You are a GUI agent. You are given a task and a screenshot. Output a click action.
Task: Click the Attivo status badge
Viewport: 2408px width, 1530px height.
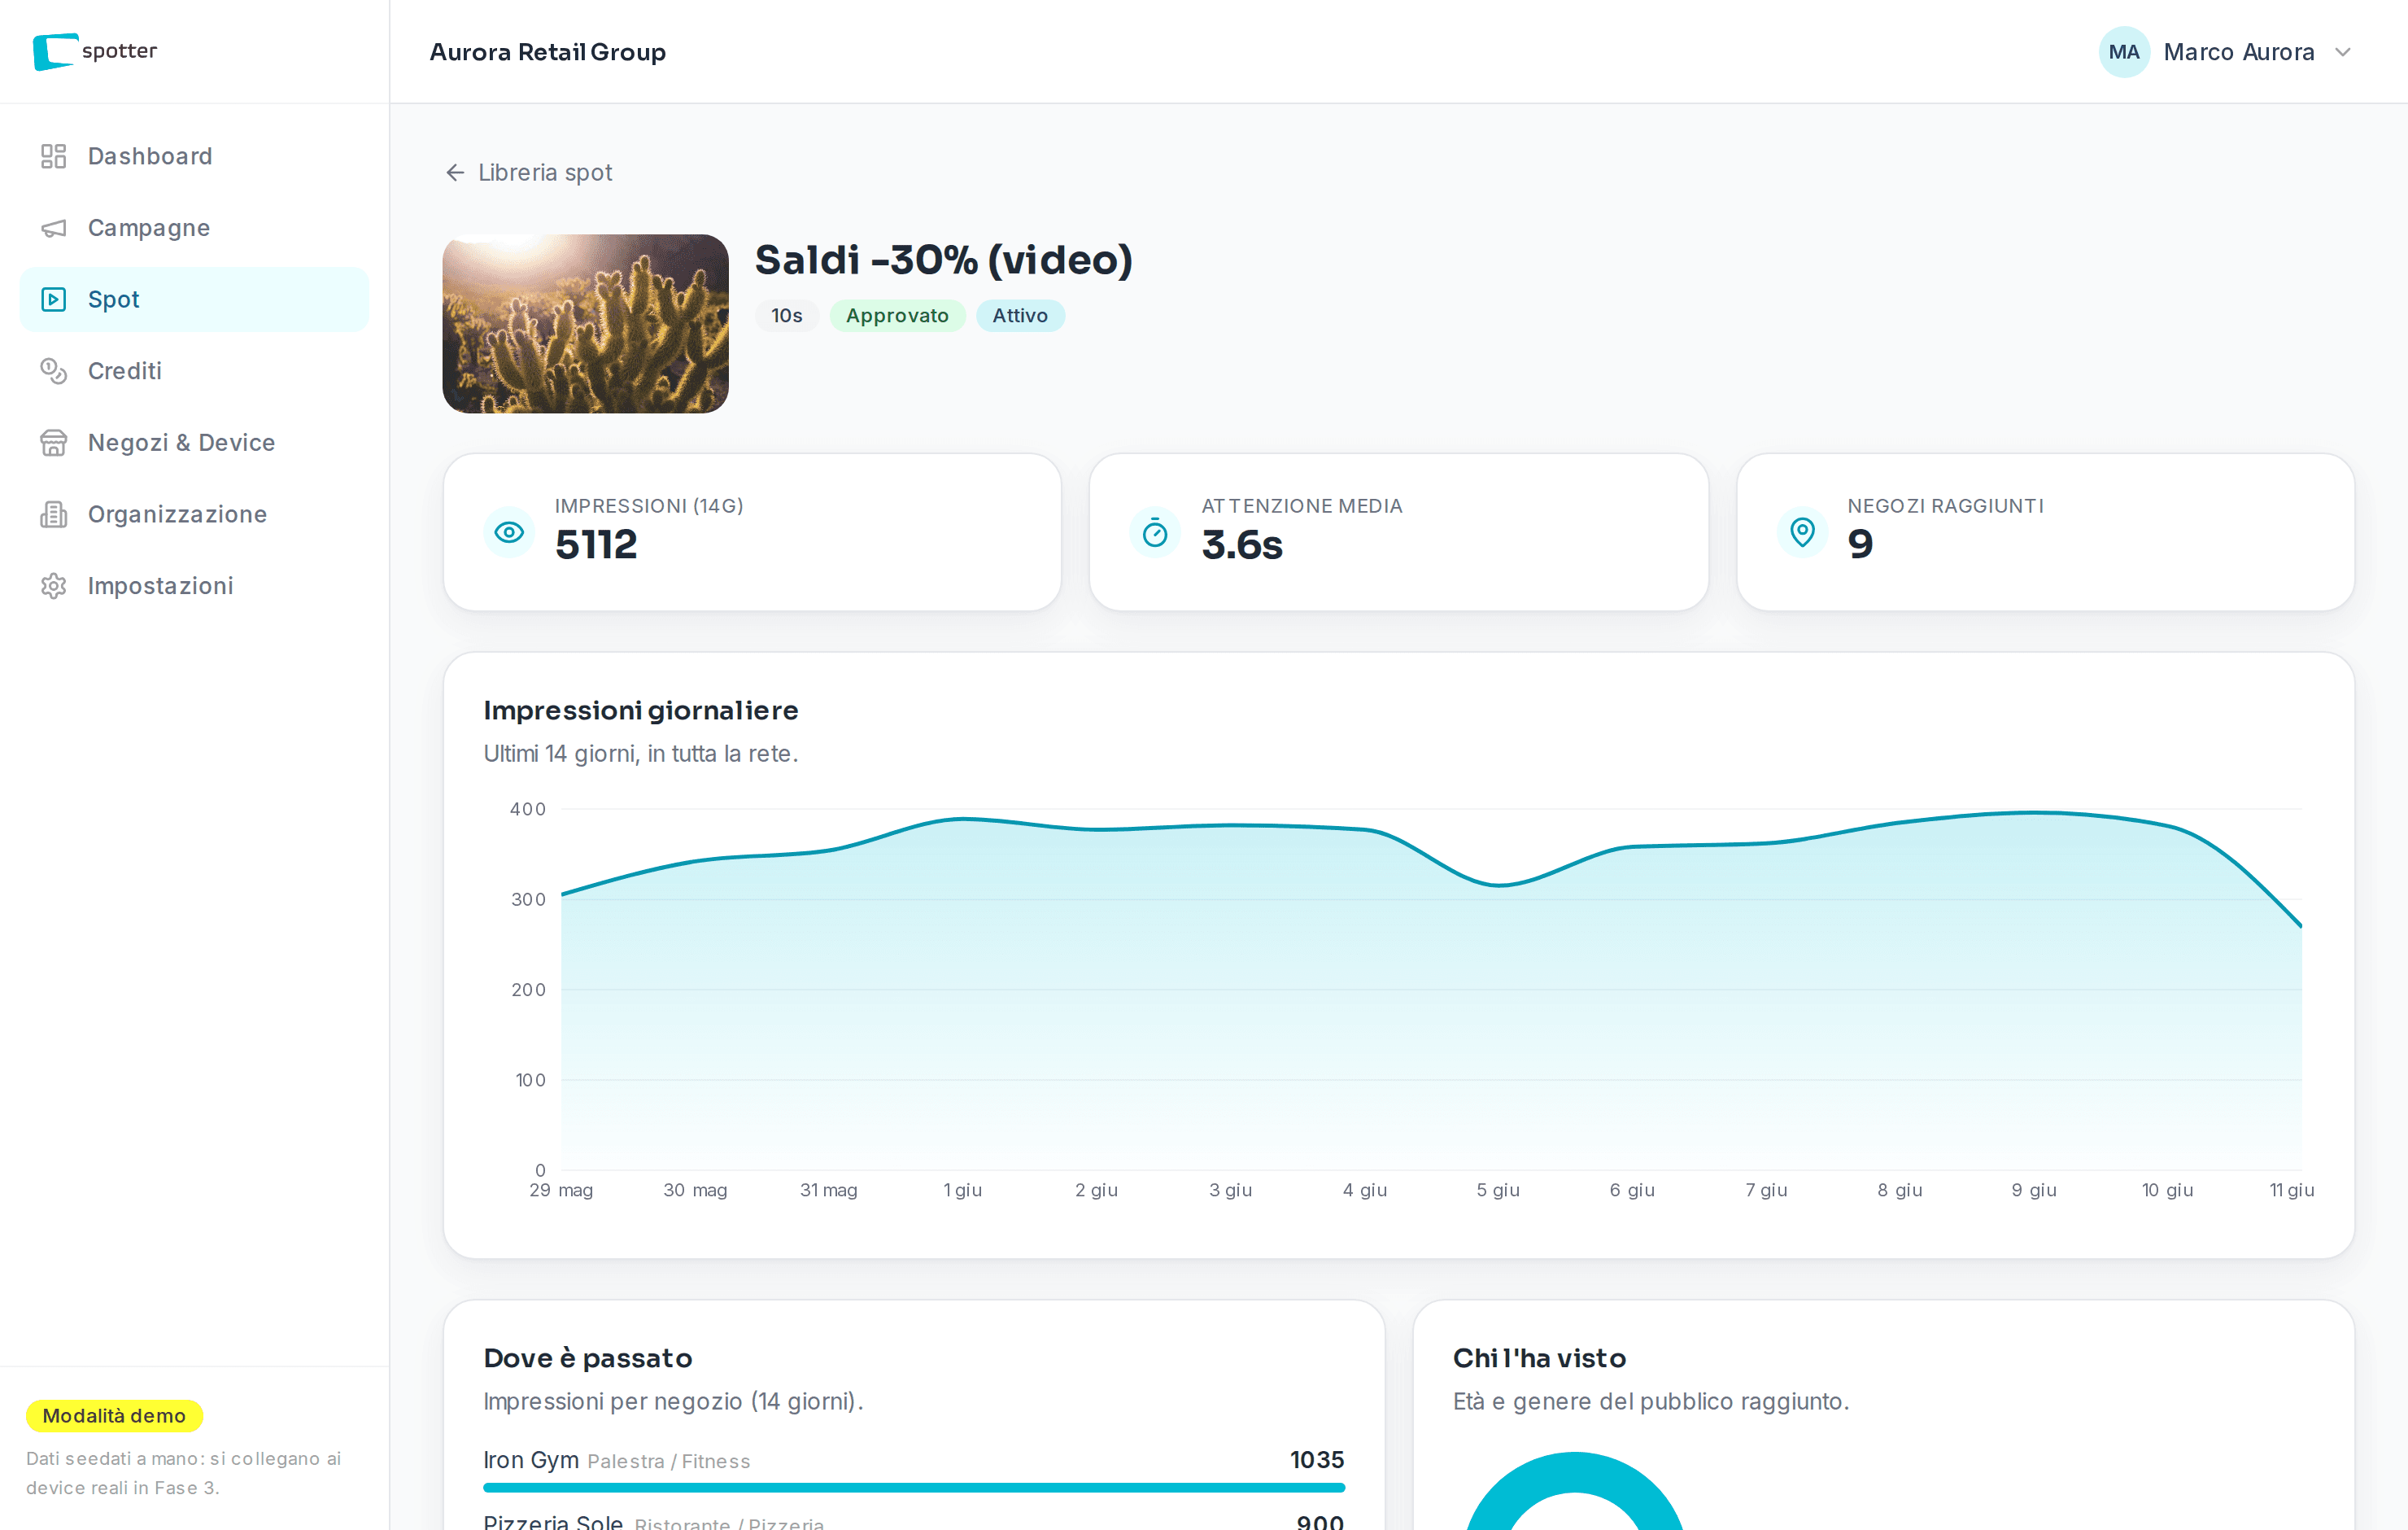(x=1020, y=315)
